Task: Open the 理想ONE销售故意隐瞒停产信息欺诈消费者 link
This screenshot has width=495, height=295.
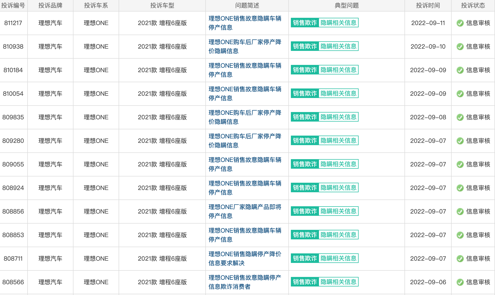Action: pos(245,282)
